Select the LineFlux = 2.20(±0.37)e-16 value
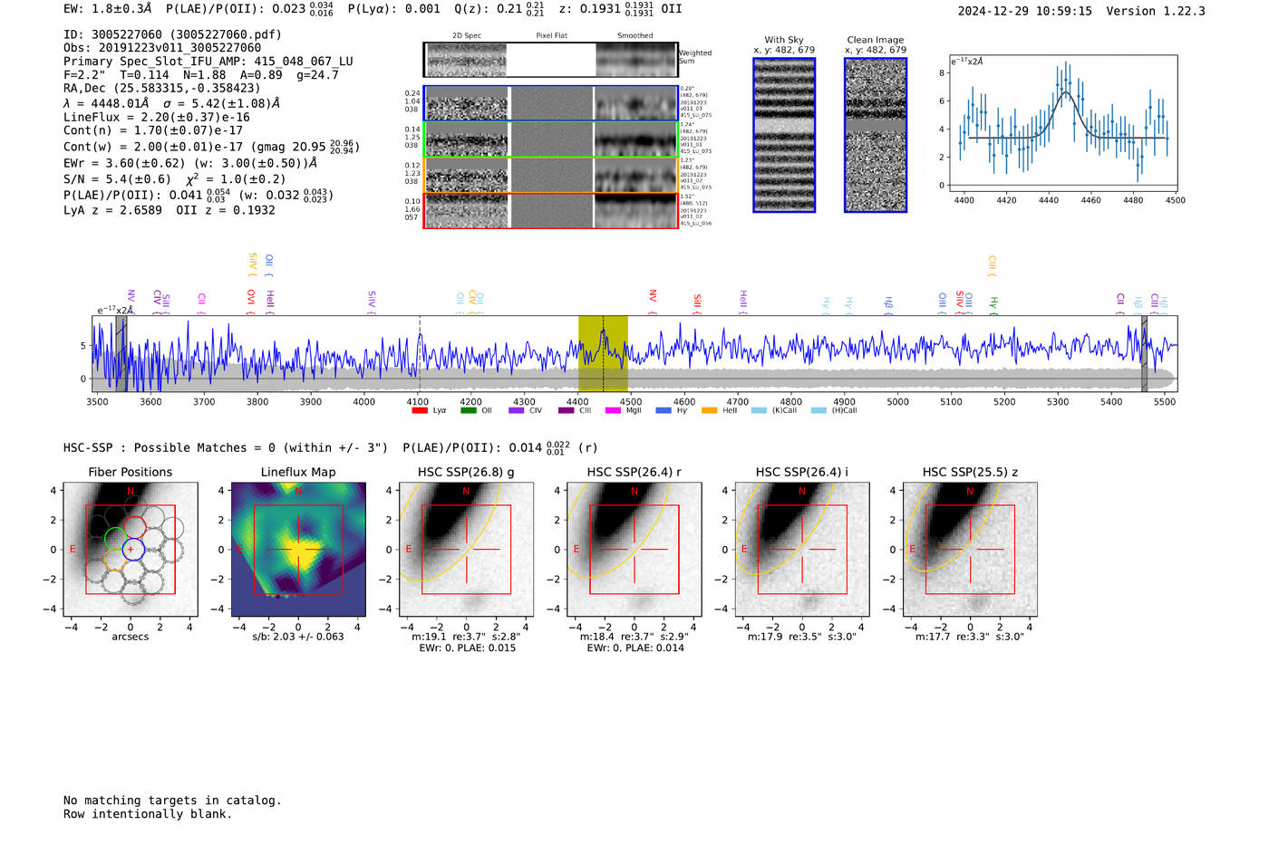The width and height of the screenshot is (1269, 863). point(157,117)
